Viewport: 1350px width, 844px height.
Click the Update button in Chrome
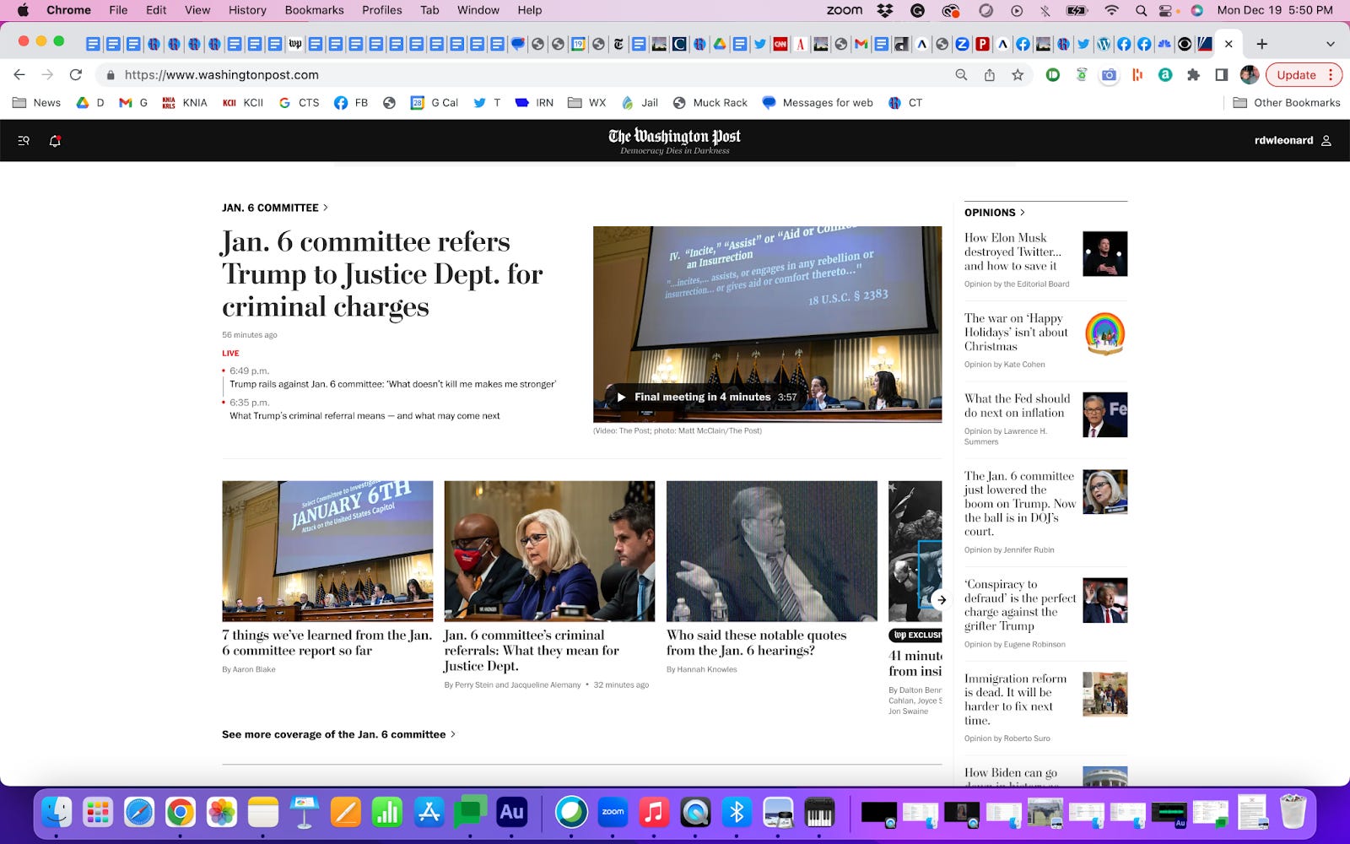(1296, 75)
